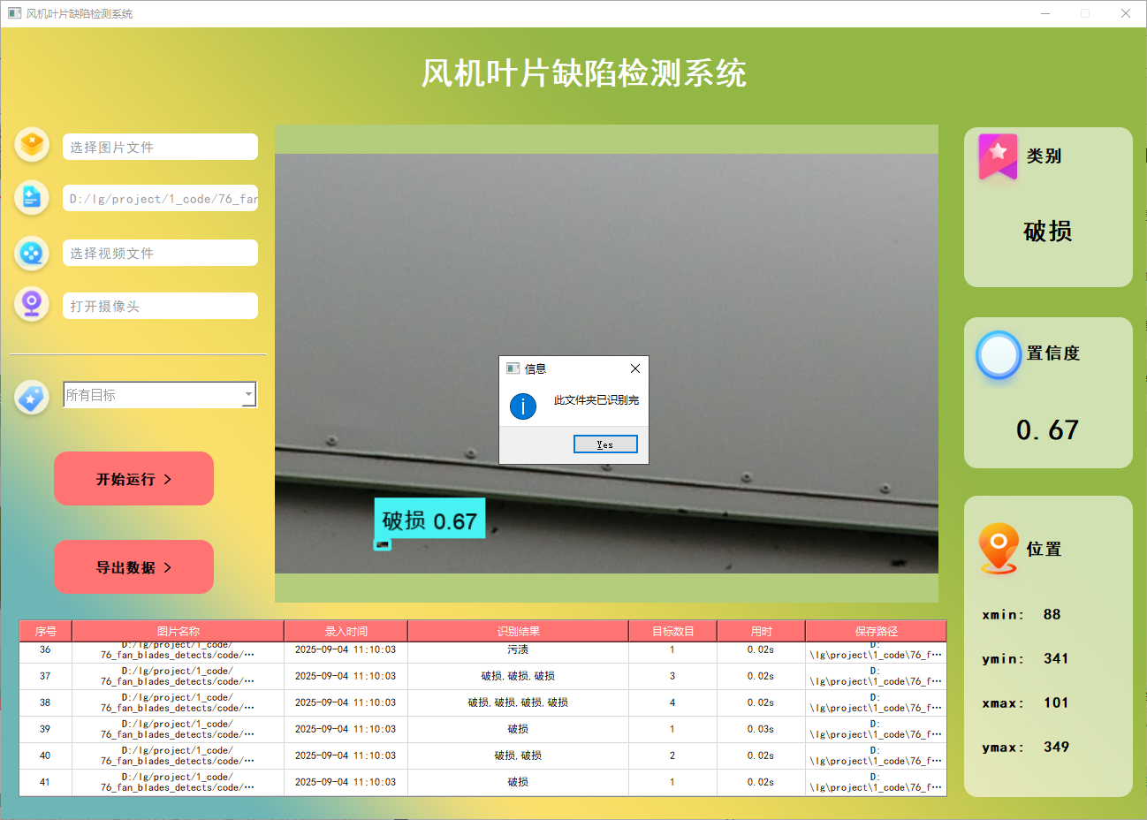
Task: Click the 选择图片文件 input field
Action: [160, 147]
